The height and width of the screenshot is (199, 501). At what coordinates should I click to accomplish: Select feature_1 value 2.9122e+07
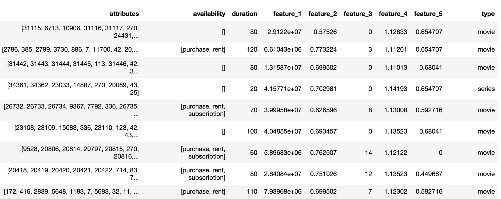[284, 32]
